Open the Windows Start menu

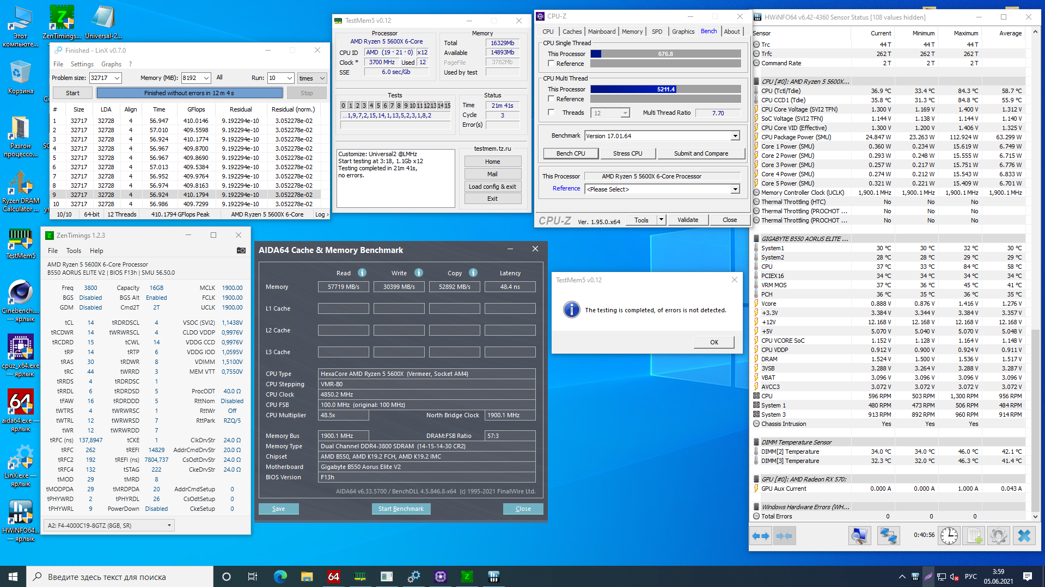(x=13, y=577)
